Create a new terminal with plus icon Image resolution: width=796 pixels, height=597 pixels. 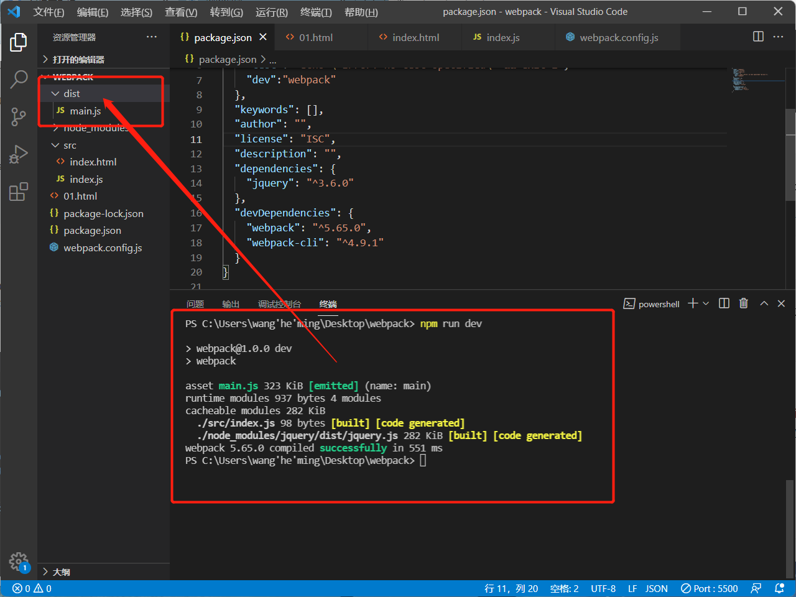coord(693,303)
